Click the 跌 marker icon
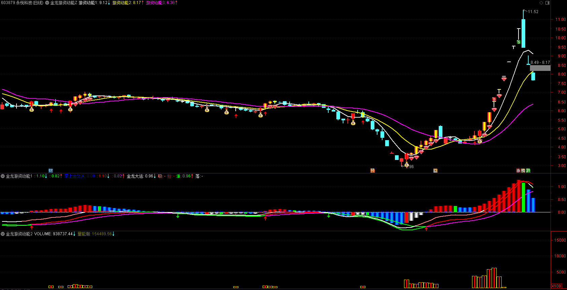The width and height of the screenshot is (567, 290). click(x=528, y=171)
